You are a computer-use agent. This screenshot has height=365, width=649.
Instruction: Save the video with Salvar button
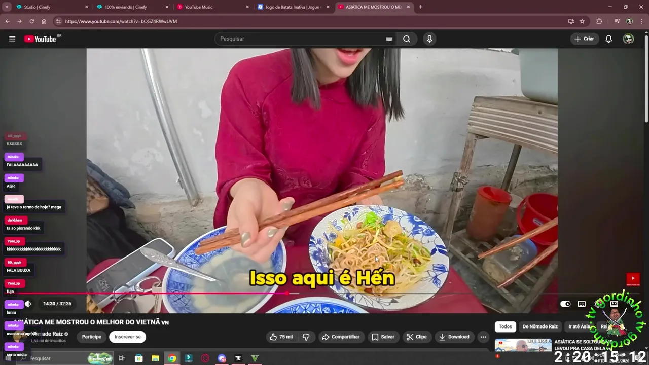383,337
